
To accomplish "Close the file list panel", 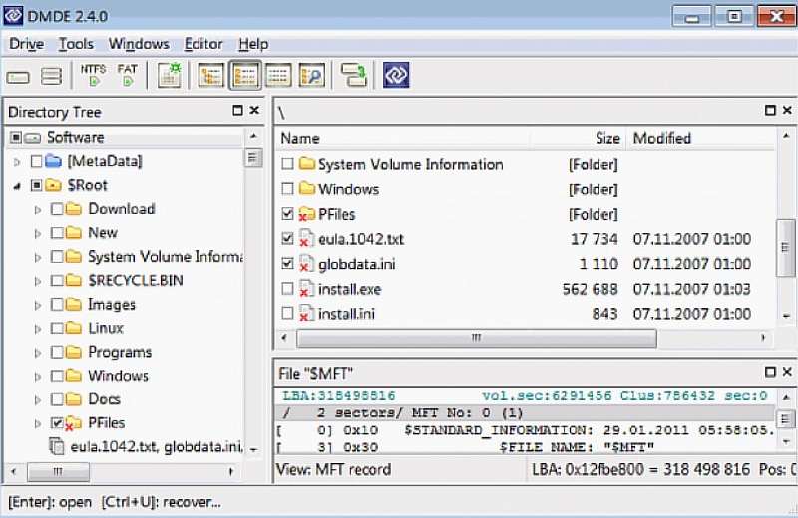I will click(x=787, y=110).
